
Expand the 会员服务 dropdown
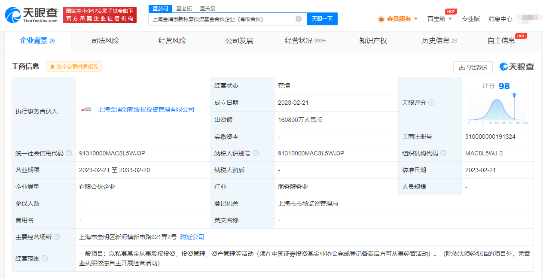(416, 19)
